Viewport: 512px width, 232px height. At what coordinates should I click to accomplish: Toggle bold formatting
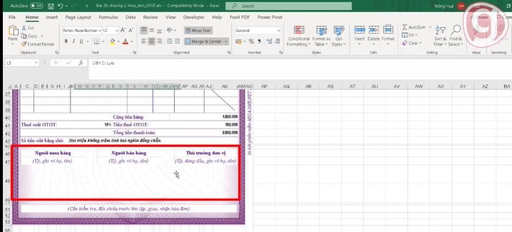point(67,41)
